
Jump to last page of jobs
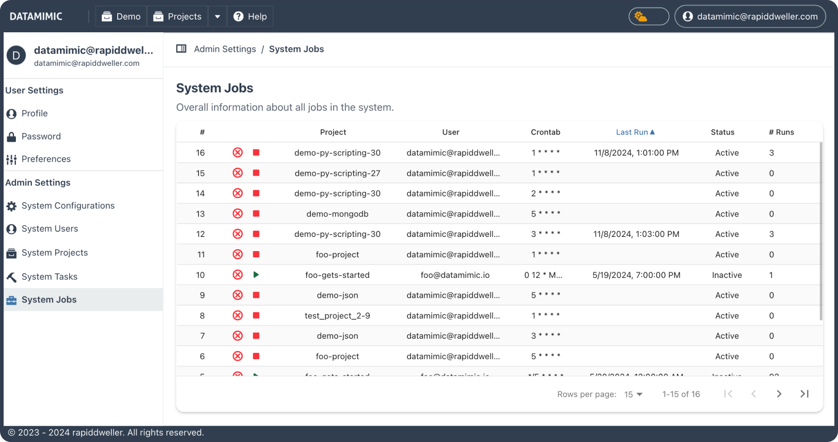(804, 394)
